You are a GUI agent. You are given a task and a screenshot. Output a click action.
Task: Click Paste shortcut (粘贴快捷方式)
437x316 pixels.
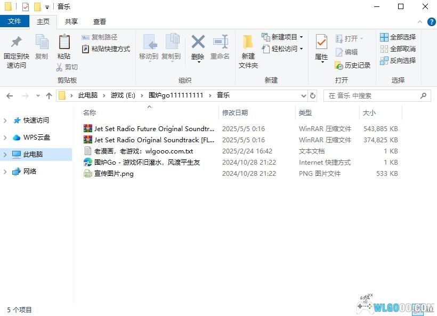click(106, 49)
